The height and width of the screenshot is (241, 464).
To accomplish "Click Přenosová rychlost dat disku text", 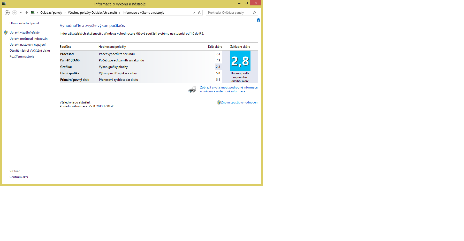I will click(x=118, y=80).
